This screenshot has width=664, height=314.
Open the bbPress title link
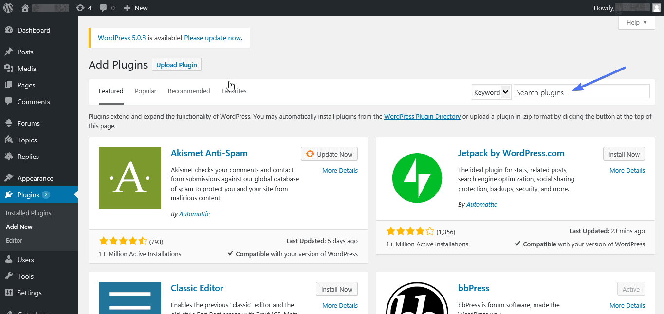pyautogui.click(x=474, y=288)
